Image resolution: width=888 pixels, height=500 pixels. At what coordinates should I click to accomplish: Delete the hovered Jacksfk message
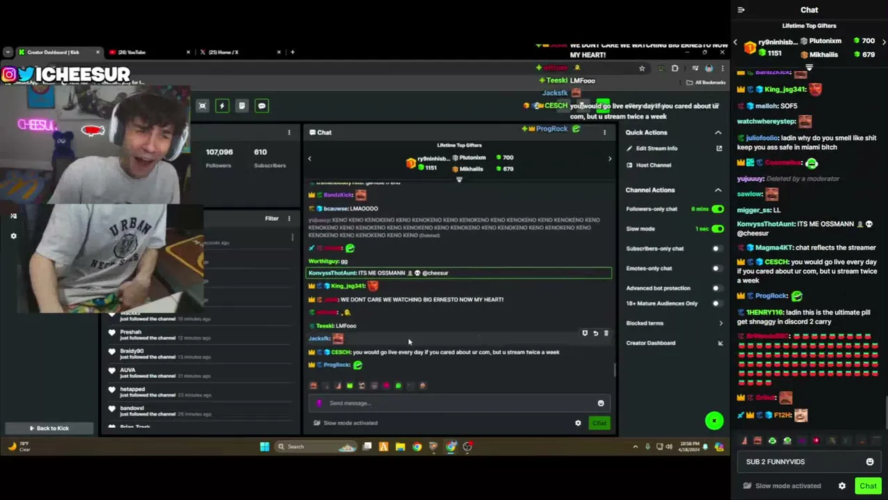pos(606,333)
